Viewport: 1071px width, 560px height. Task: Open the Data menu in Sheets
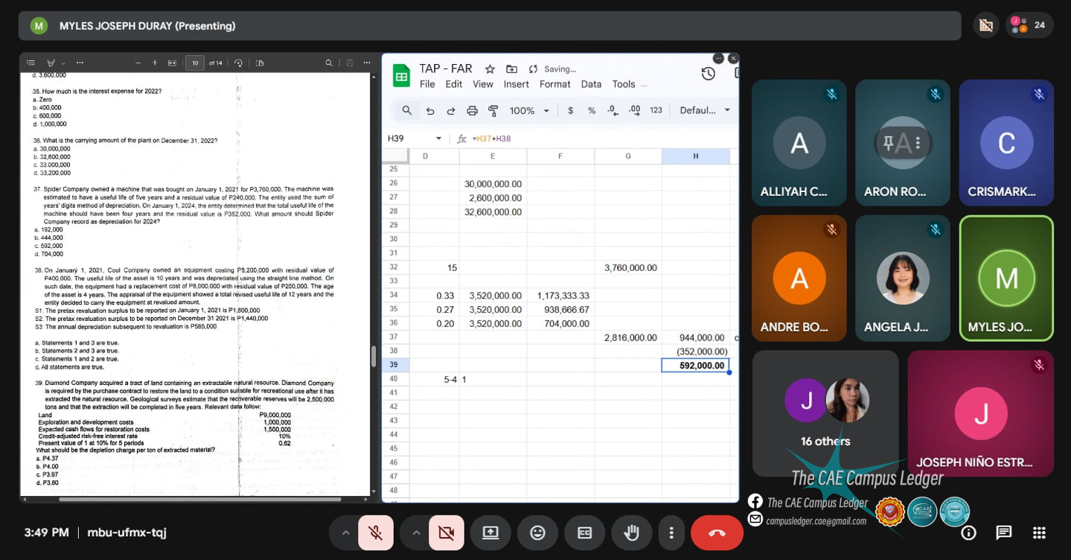[591, 84]
